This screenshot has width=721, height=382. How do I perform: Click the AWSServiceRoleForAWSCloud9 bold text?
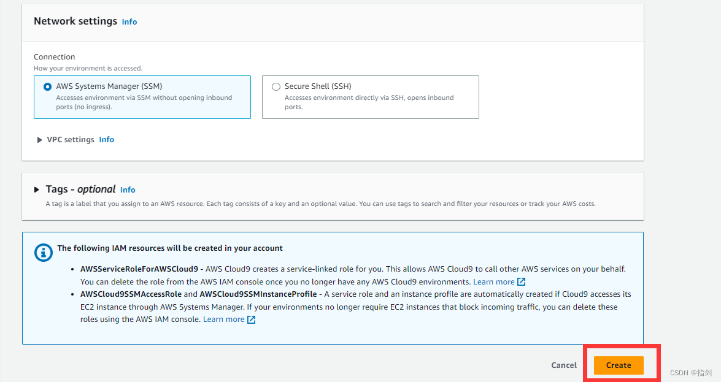tap(139, 269)
